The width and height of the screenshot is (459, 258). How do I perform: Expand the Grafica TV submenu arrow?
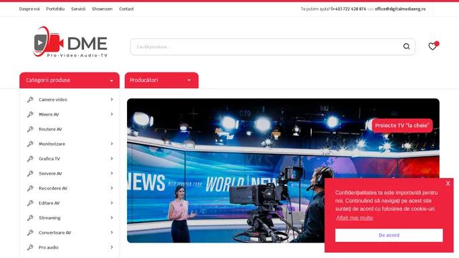(x=112, y=159)
